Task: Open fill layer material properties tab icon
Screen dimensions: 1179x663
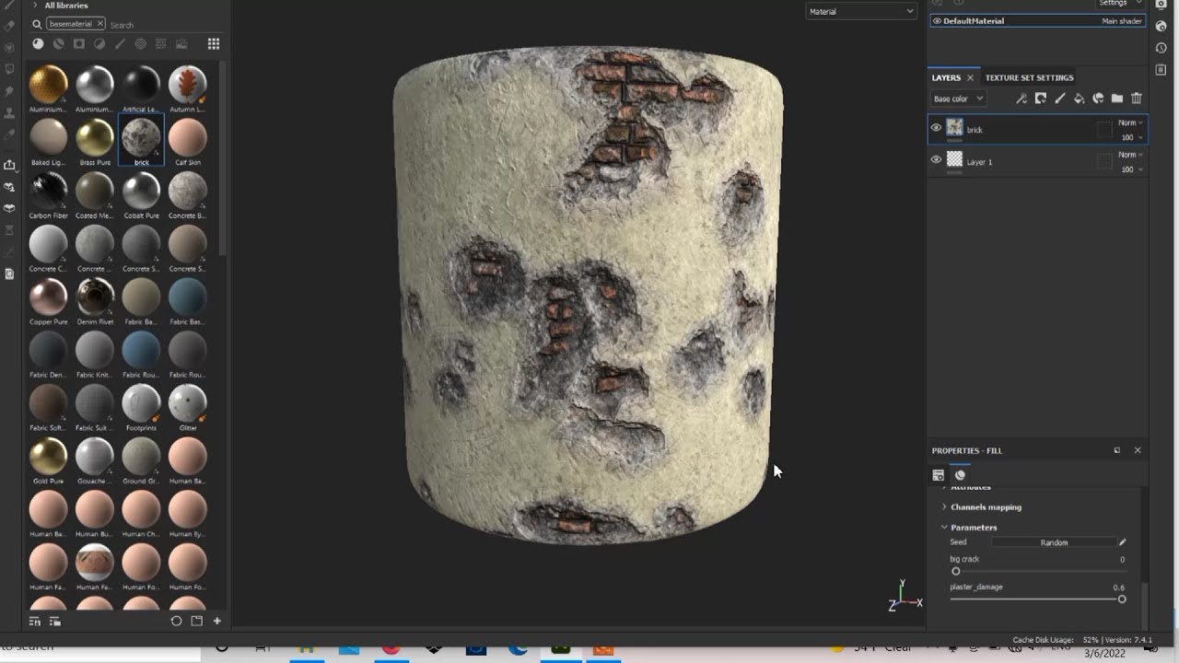Action: pyautogui.click(x=960, y=475)
